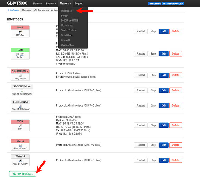Collapse the Network dropdown menu
The width and height of the screenshot is (200, 177).
[x=65, y=4]
